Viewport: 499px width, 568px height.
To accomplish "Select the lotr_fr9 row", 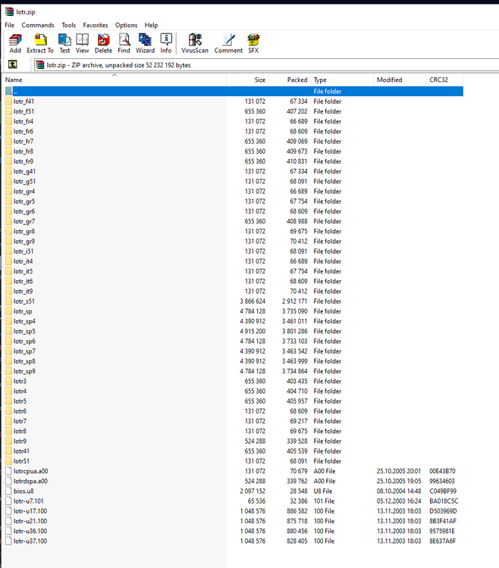I will (234, 161).
